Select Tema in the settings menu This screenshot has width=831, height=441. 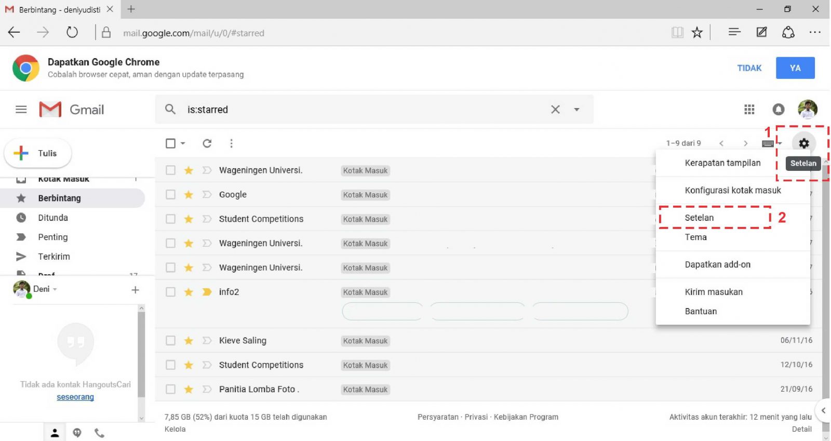(695, 237)
